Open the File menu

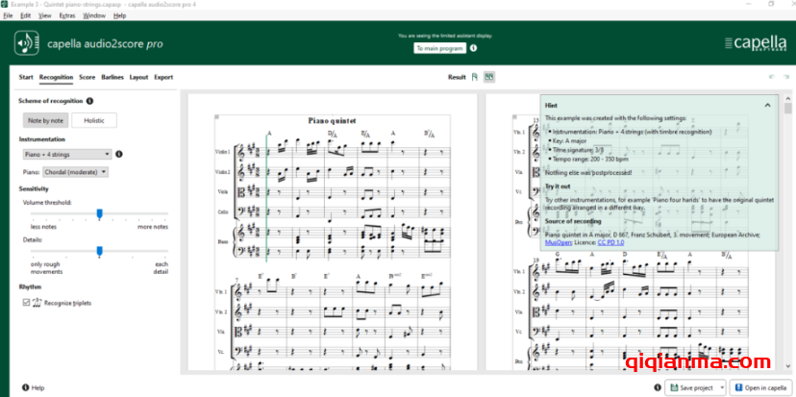[8, 15]
